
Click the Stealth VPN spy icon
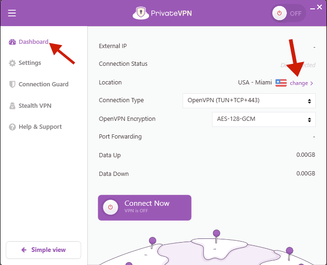click(12, 105)
